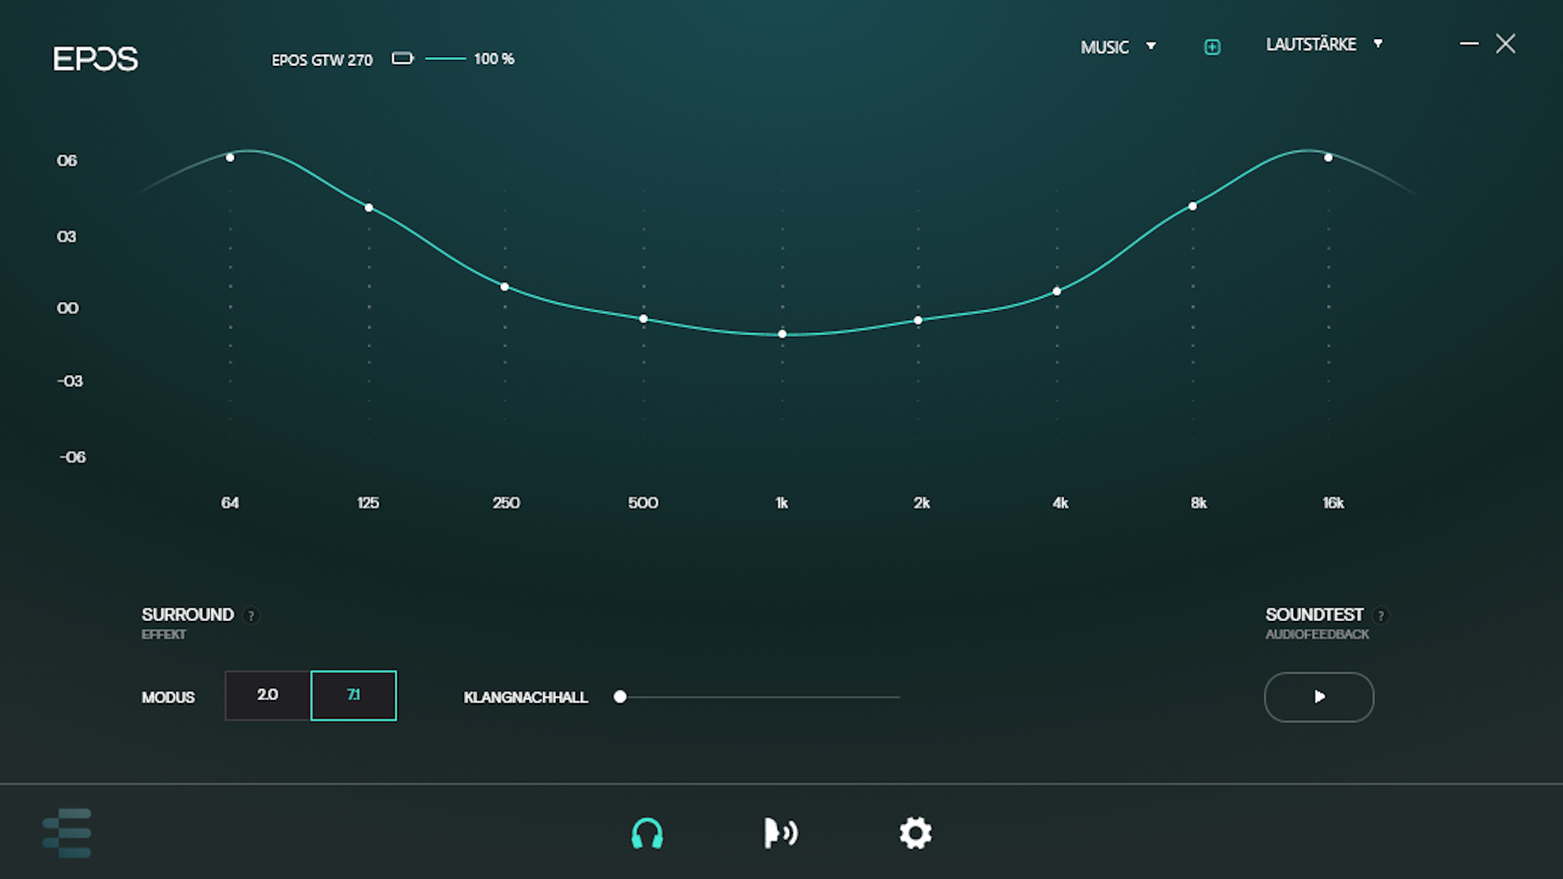The image size is (1563, 879).
Task: Click the Surround help question mark
Action: pos(252,616)
